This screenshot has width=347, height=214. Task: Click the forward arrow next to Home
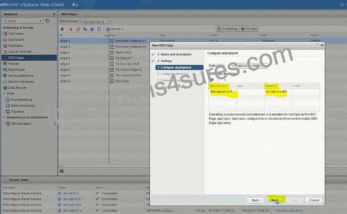[41, 21]
